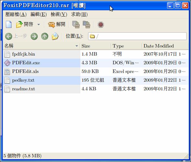
Task: Click the add files to archive icon
Action: pyautogui.click(x=76, y=24)
